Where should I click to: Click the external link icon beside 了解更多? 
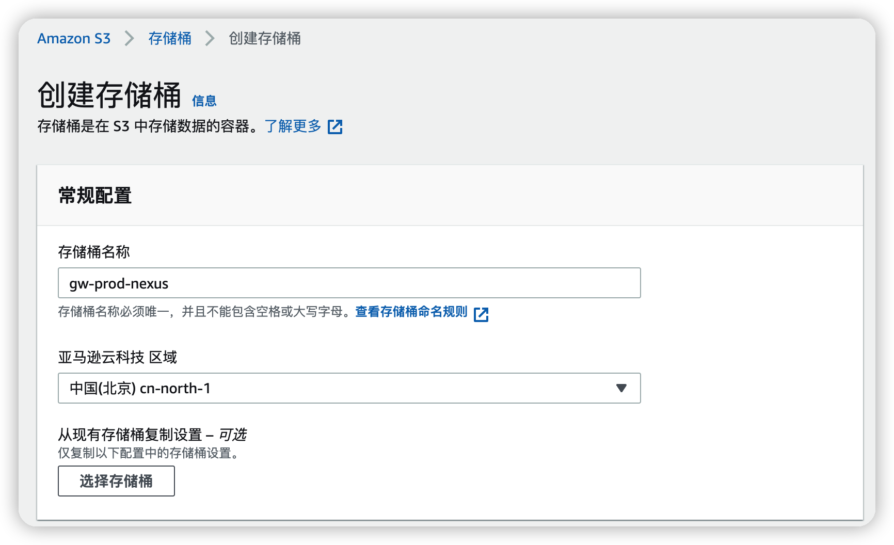(x=335, y=127)
